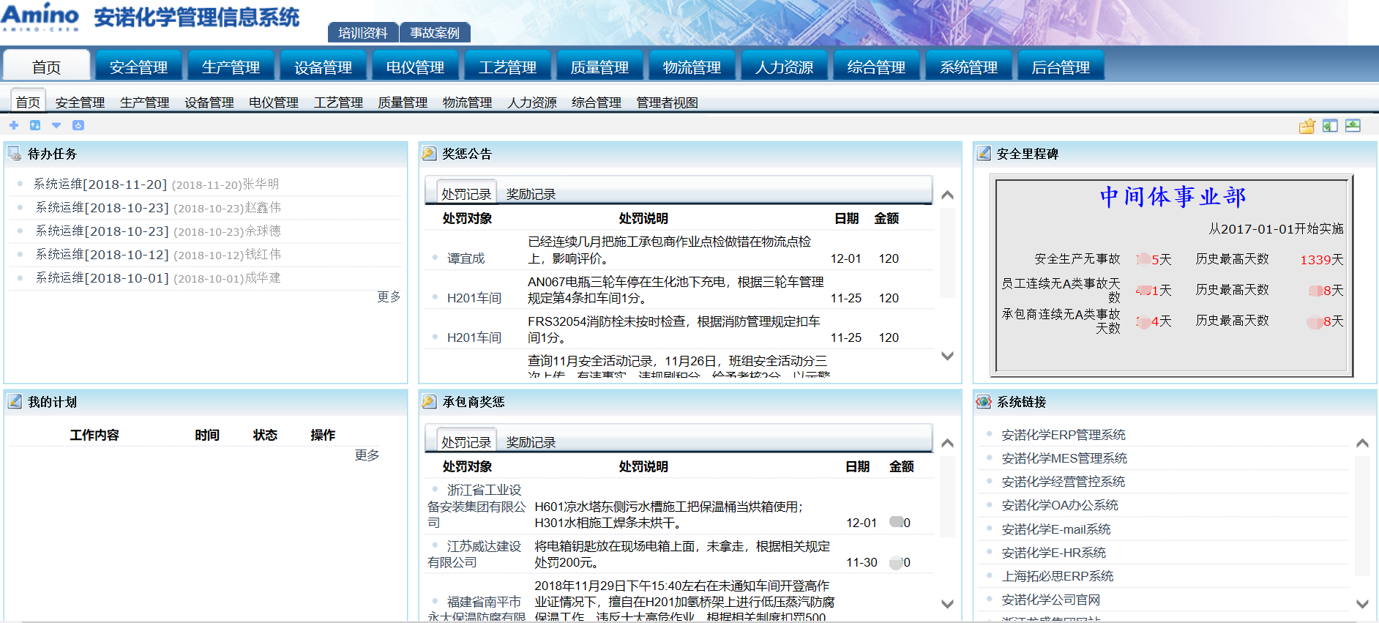
Task: Click the favorites folder star icon
Action: click(x=1307, y=126)
